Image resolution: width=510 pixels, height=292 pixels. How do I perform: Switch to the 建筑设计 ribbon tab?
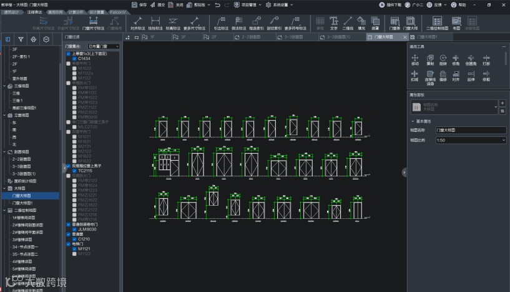[11, 12]
